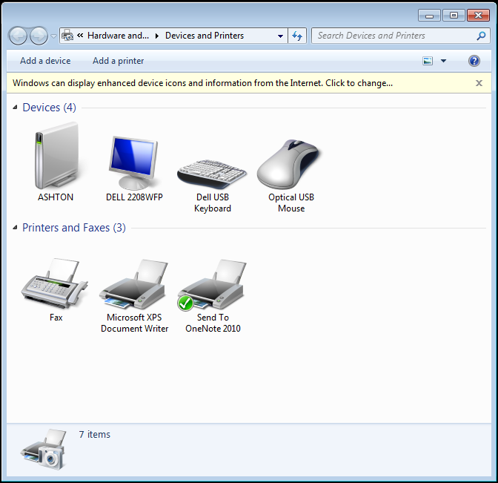
Task: Expand the breadcrumb arrow after Hardware and...
Action: 156,36
